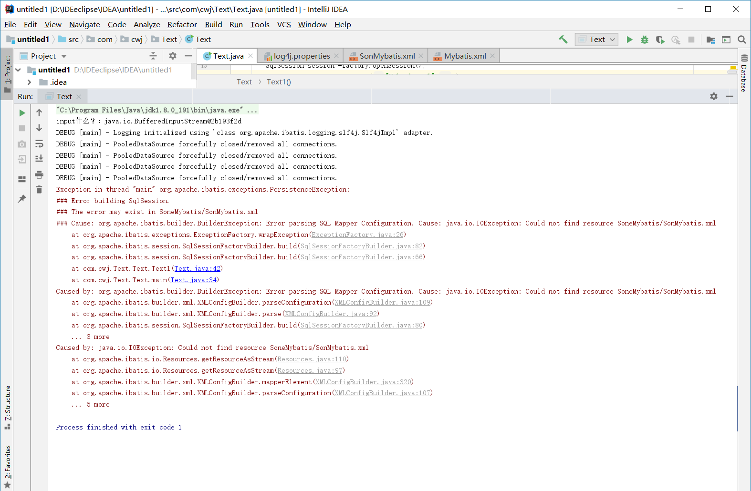
Task: Open Run panel settings via the gear icon
Action: click(714, 96)
